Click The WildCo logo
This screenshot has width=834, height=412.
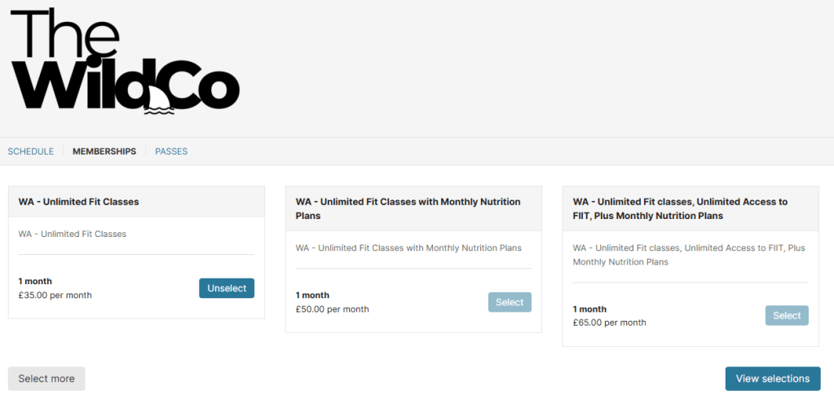[x=125, y=61]
